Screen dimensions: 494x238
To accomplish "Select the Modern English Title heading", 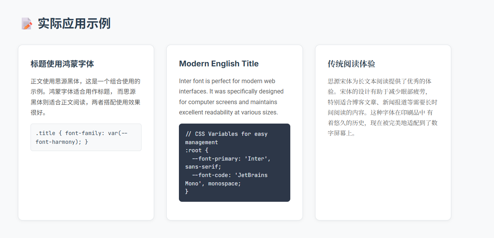I will point(219,64).
